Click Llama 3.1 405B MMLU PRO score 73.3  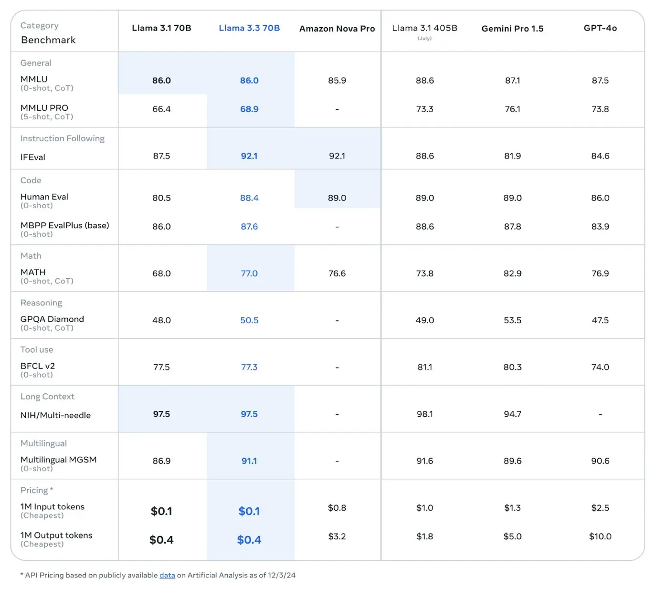pyautogui.click(x=425, y=109)
